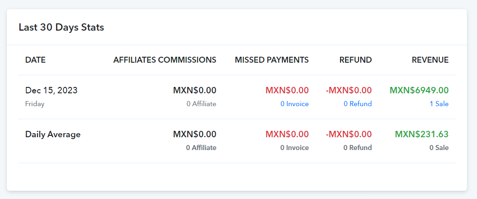The image size is (477, 199).
Task: Click daily average revenue MXN$231.63
Action: pyautogui.click(x=422, y=134)
